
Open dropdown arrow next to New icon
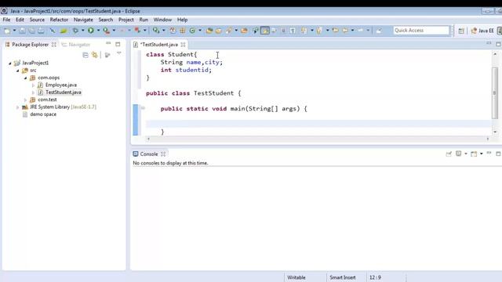(14, 31)
